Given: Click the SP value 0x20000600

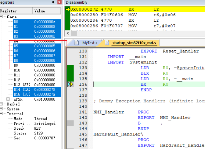Looking at the screenshot, I should point(45,84).
